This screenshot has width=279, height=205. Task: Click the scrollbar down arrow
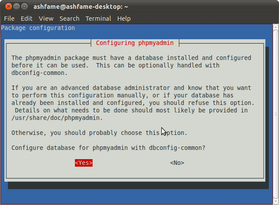click(x=275, y=201)
